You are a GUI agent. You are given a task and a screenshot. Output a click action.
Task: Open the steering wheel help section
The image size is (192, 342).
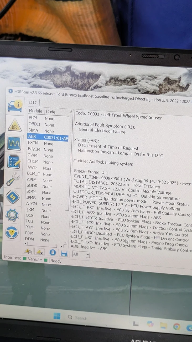(x=12, y=232)
